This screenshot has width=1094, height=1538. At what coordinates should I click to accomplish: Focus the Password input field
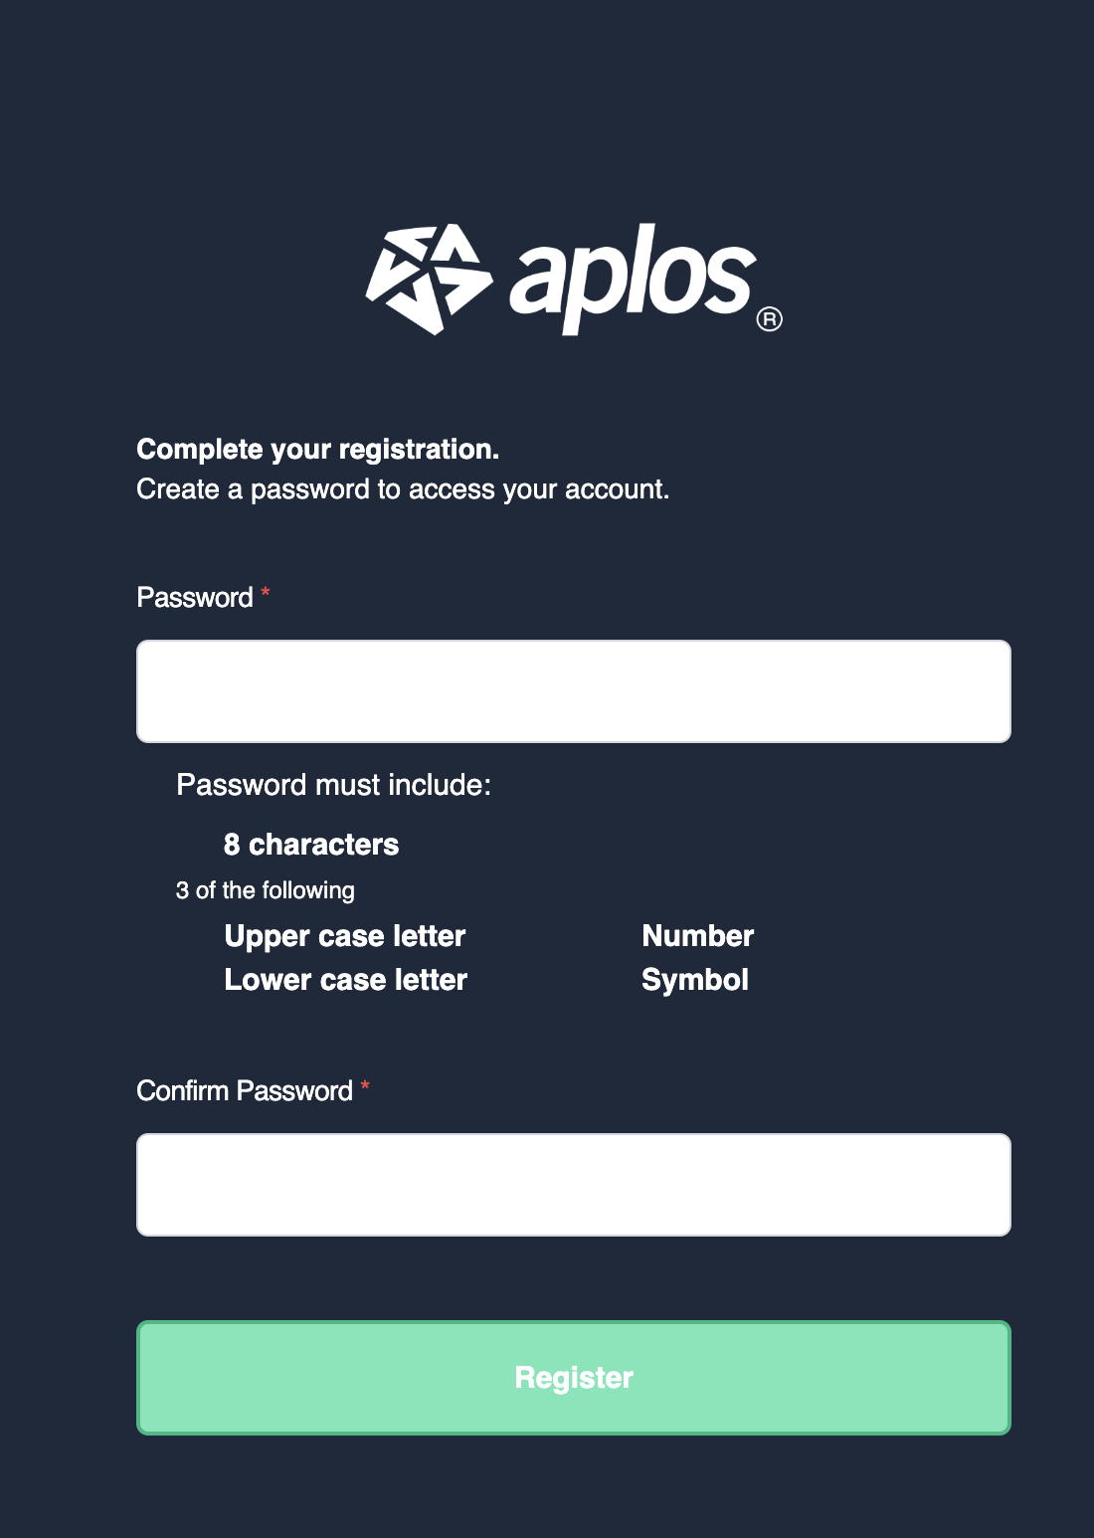coord(574,691)
